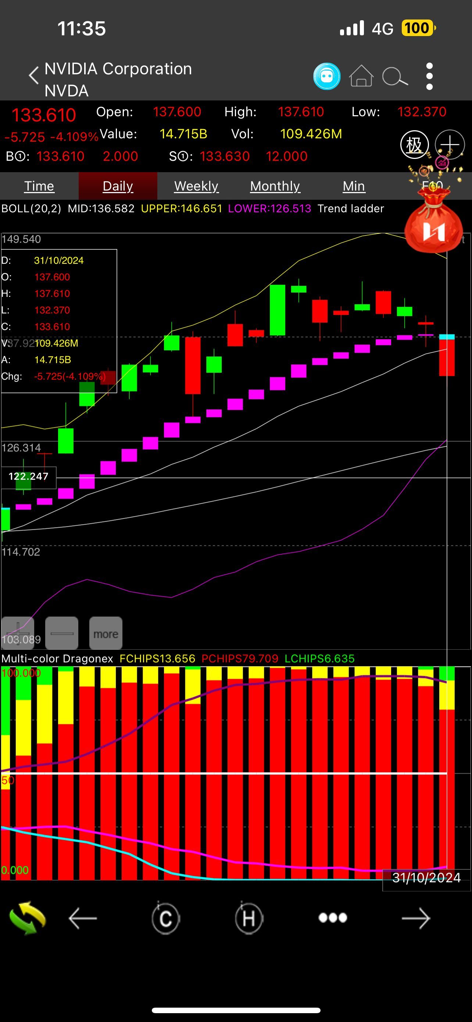
Task: Tap the -5.725 -4.109% change text
Action: click(x=51, y=137)
